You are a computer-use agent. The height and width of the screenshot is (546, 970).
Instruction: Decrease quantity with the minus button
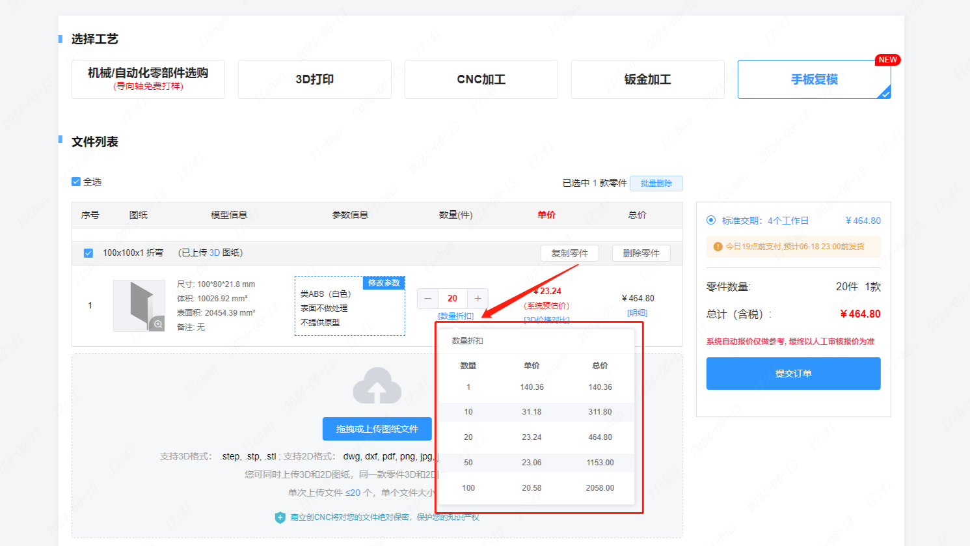[427, 299]
